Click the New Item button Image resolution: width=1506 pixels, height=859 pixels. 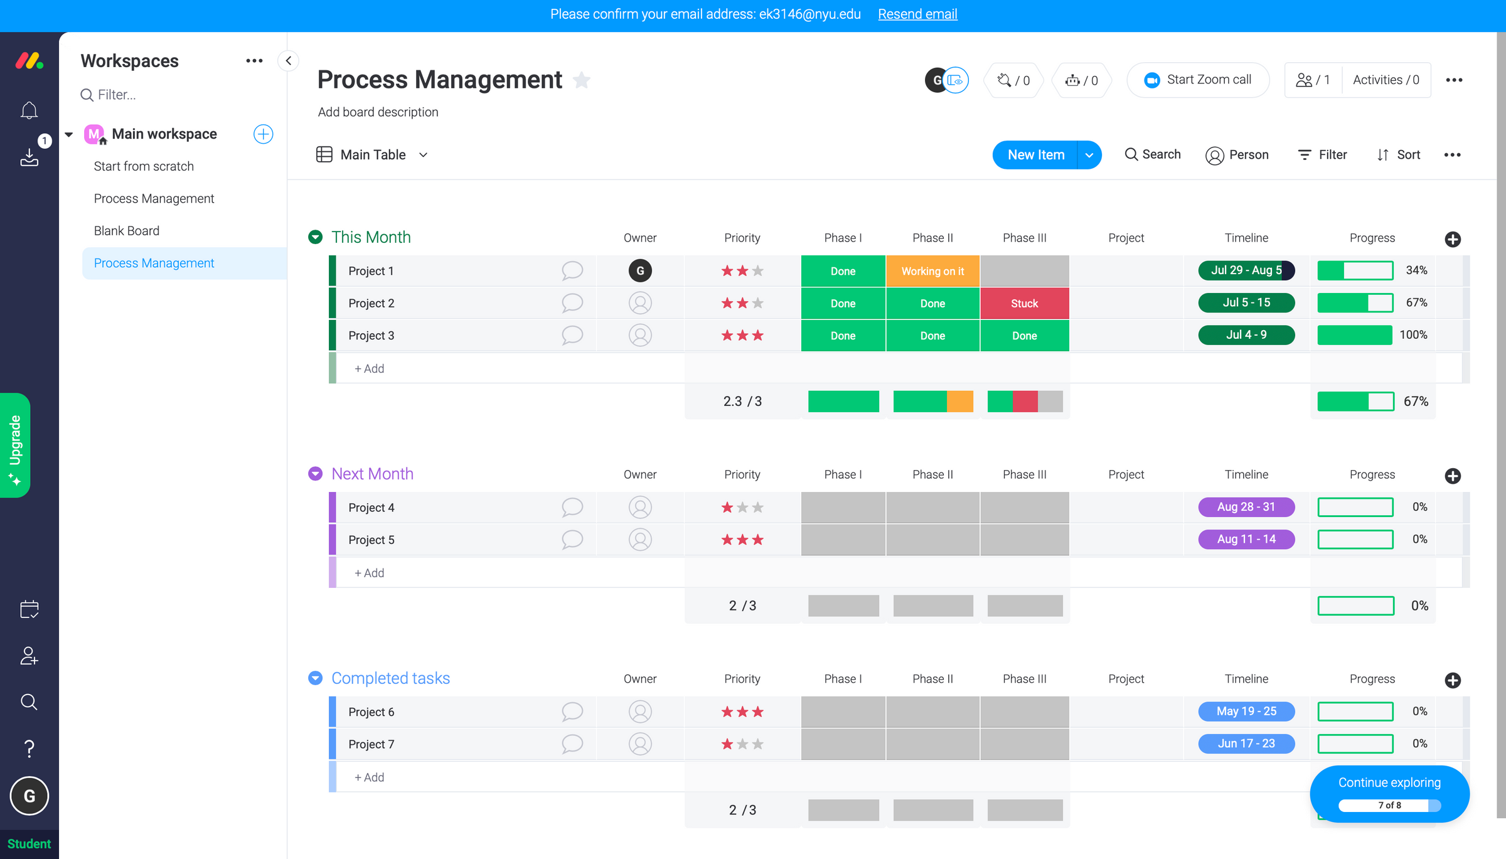pos(1035,154)
